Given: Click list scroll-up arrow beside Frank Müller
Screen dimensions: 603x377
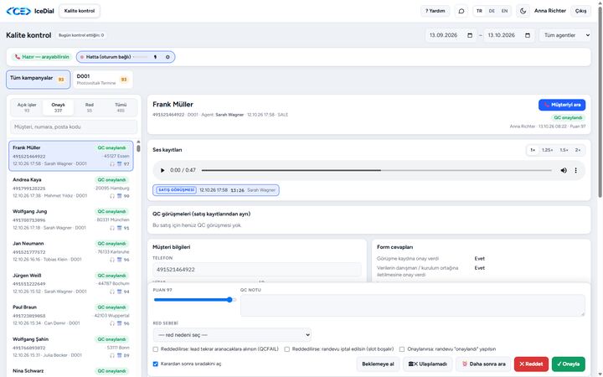Looking at the screenshot, I should (138, 142).
